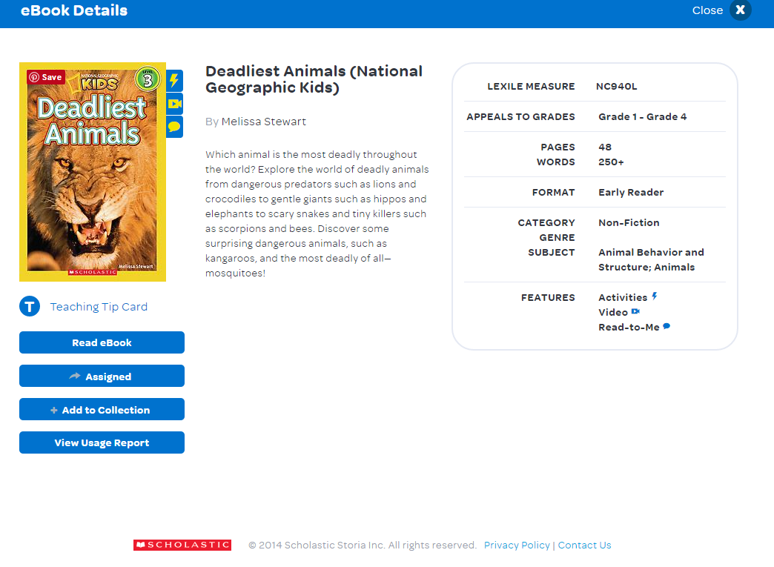Click the Read-to-Me feature label
774x567 pixels.
(x=629, y=327)
